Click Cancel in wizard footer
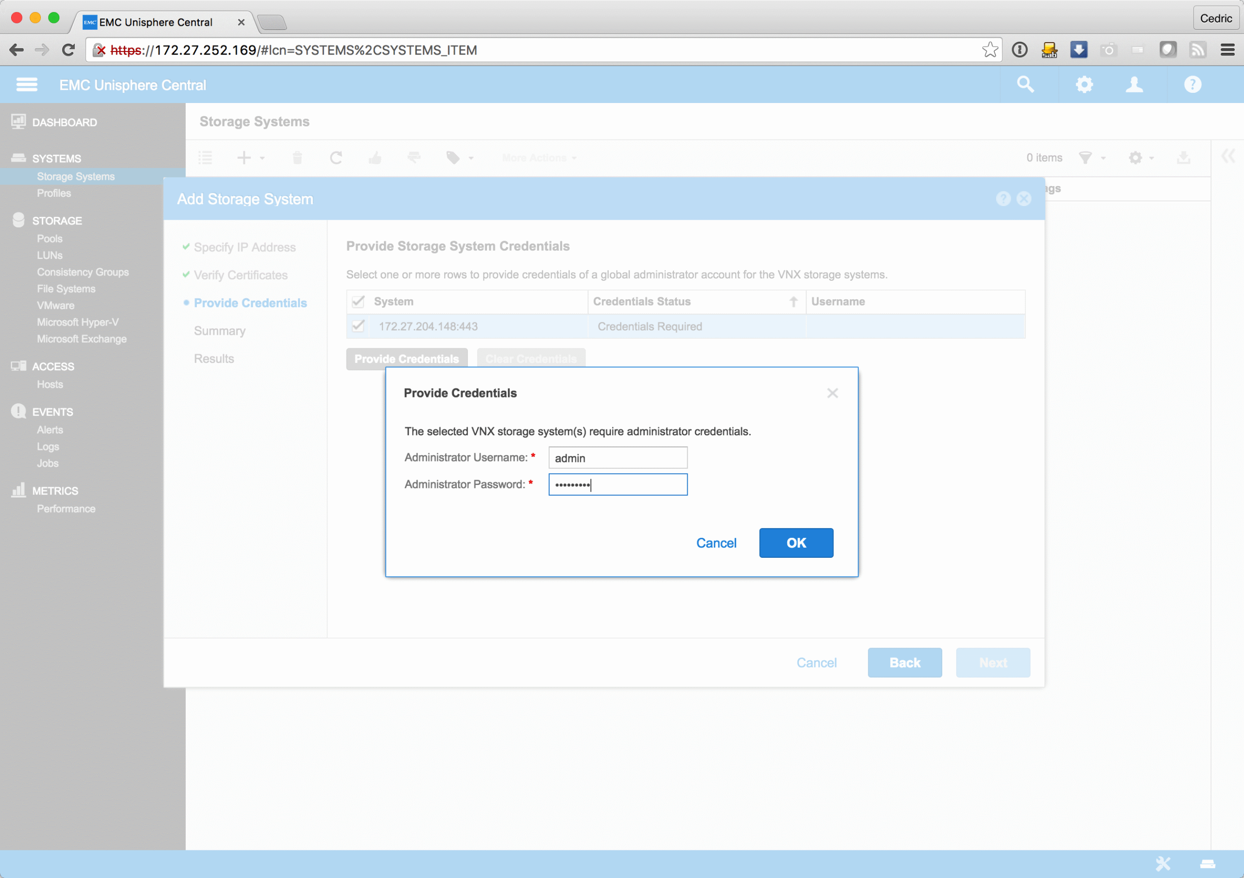 click(x=816, y=662)
